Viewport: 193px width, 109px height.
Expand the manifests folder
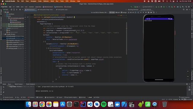5,14
